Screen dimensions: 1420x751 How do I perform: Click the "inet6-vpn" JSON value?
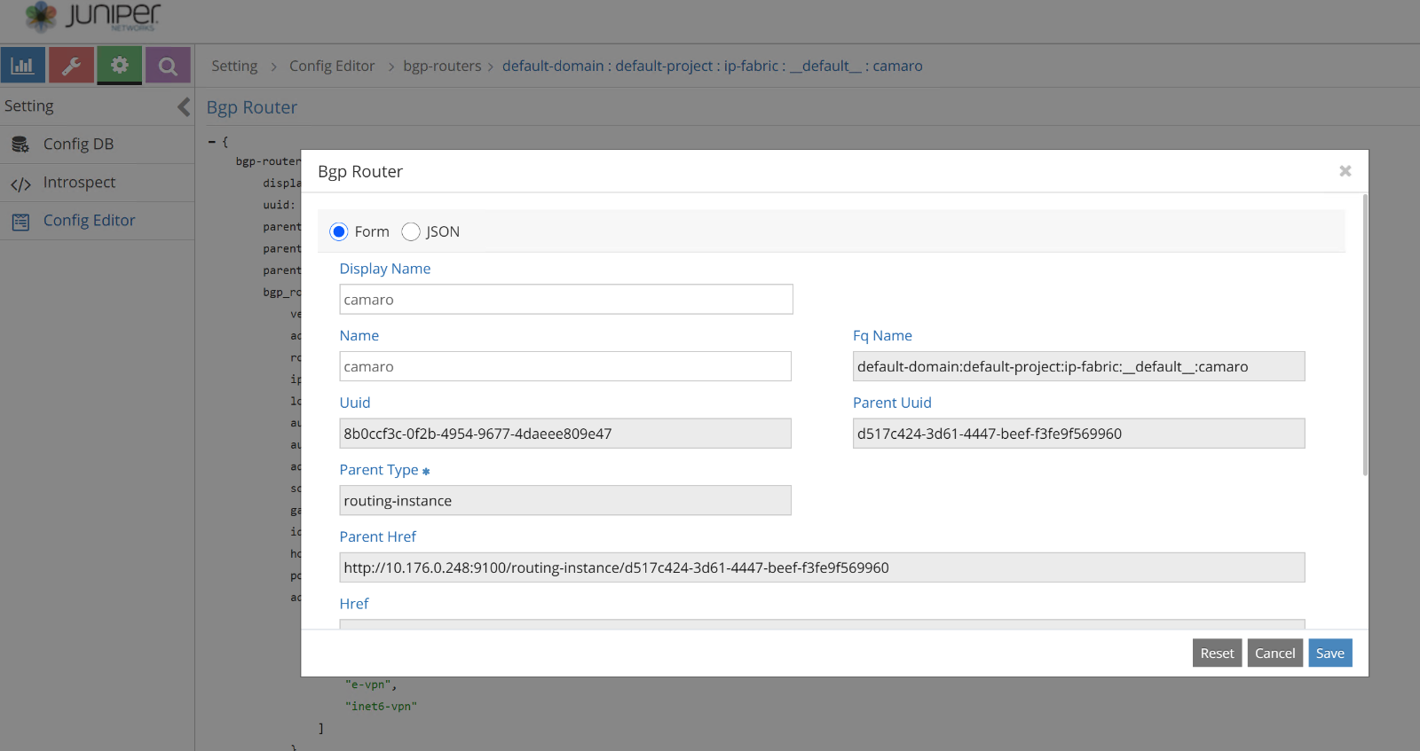coord(381,707)
